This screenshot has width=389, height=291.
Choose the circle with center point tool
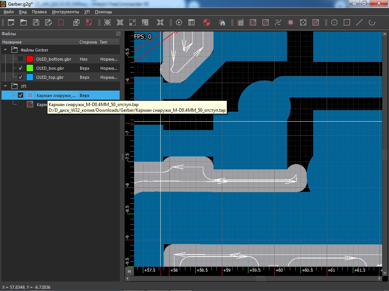pyautogui.click(x=334, y=22)
